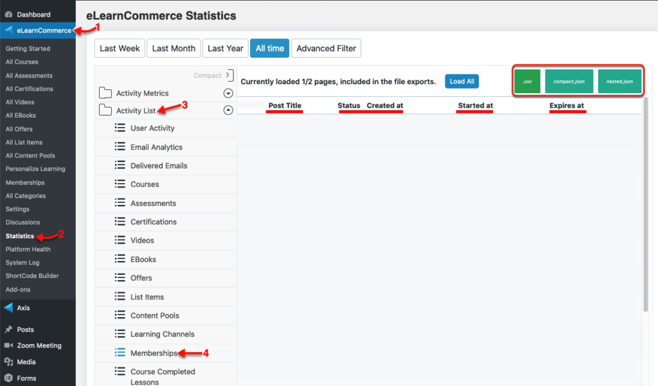The image size is (658, 386).
Task: Open All Assessments menu item
Action: [29, 76]
